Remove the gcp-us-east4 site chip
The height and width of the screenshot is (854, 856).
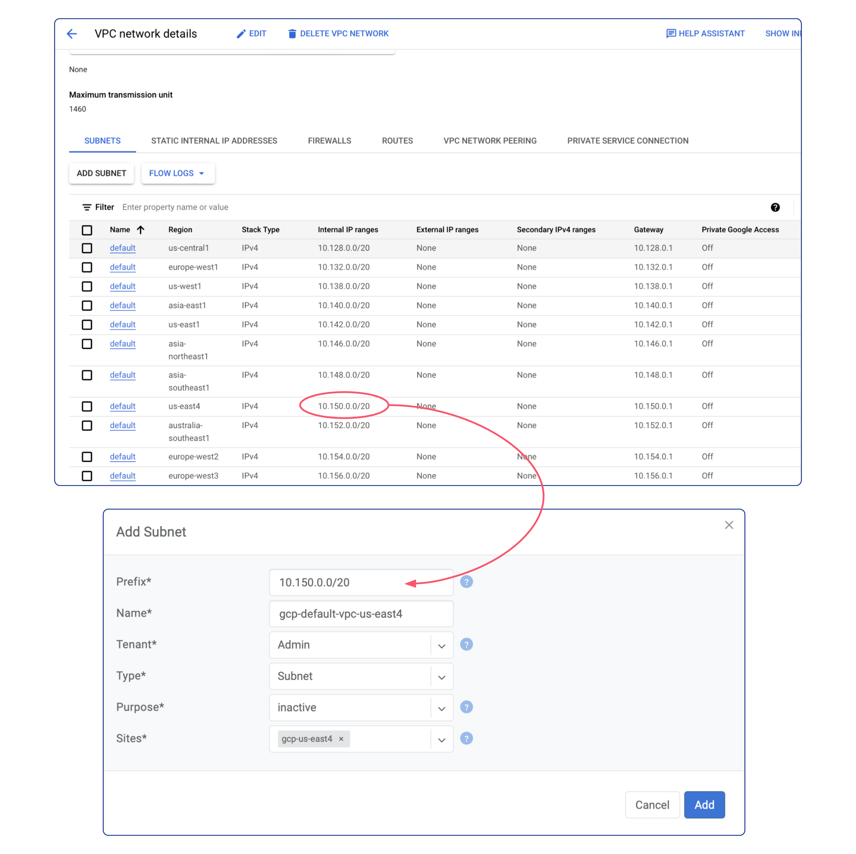click(341, 739)
